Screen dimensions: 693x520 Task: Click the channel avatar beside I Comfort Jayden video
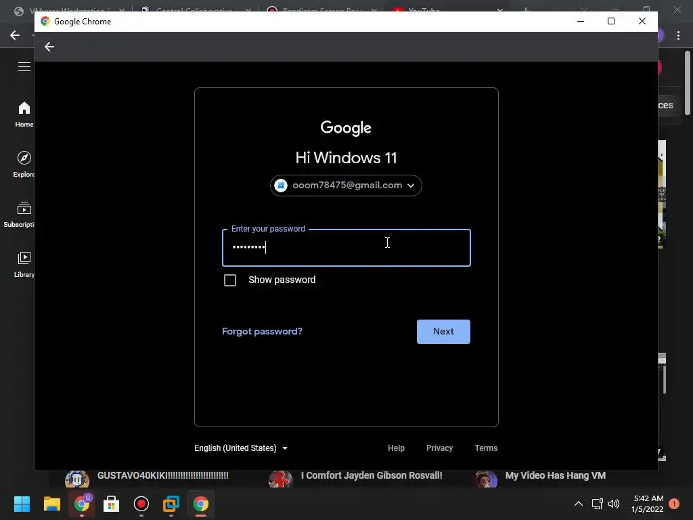281,479
